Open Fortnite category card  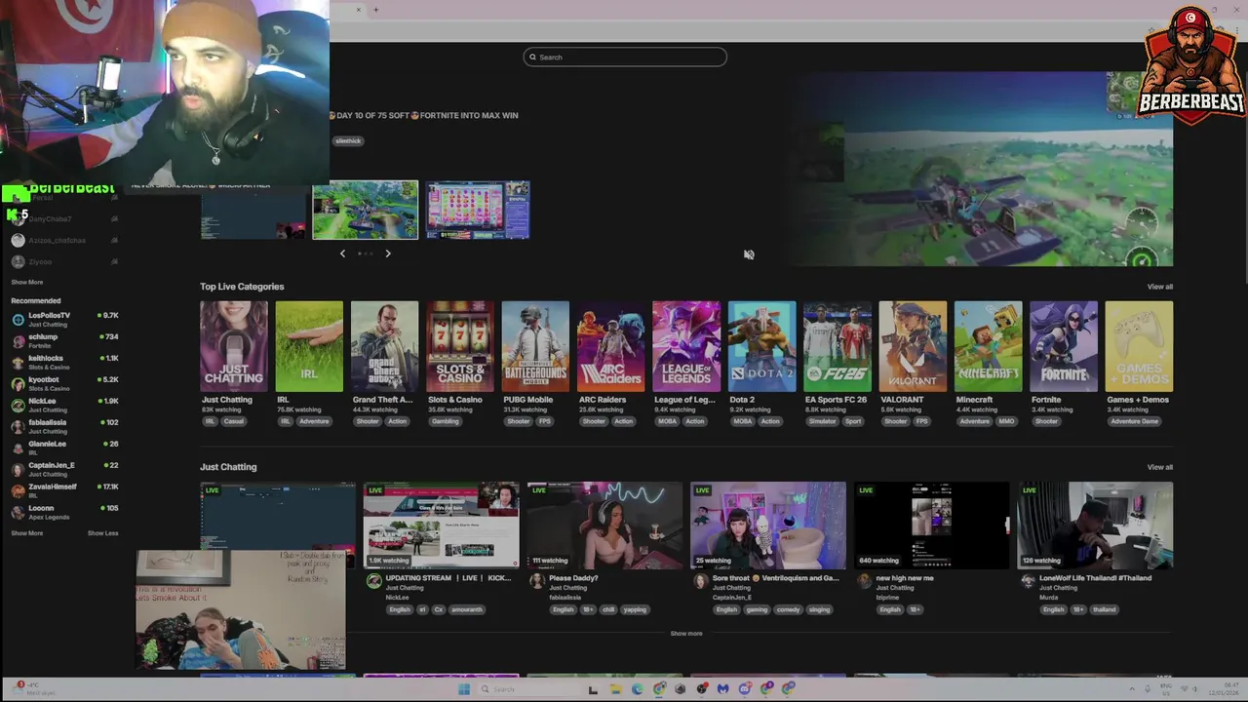[x=1064, y=346]
